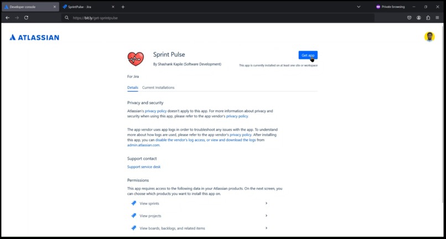Open the user profile avatar
Image resolution: width=446 pixels, height=239 pixels.
click(x=429, y=36)
